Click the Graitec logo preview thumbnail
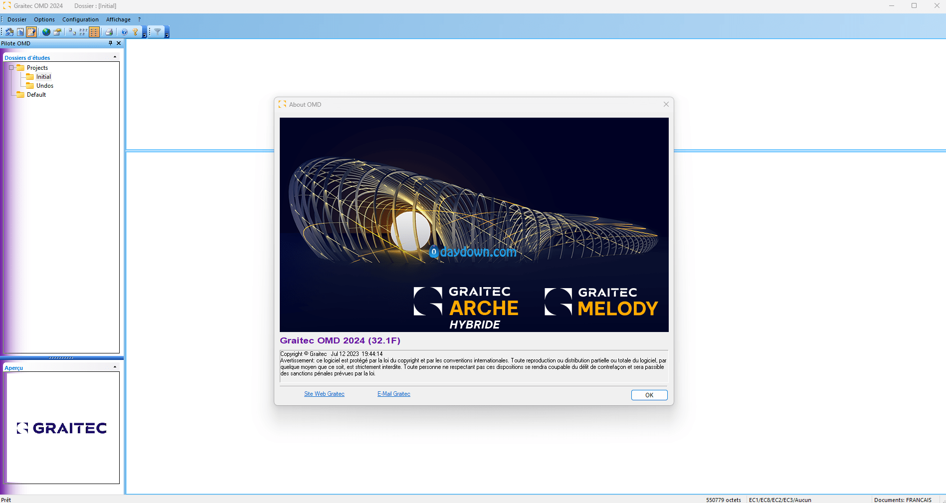The image size is (946, 503). [x=62, y=428]
